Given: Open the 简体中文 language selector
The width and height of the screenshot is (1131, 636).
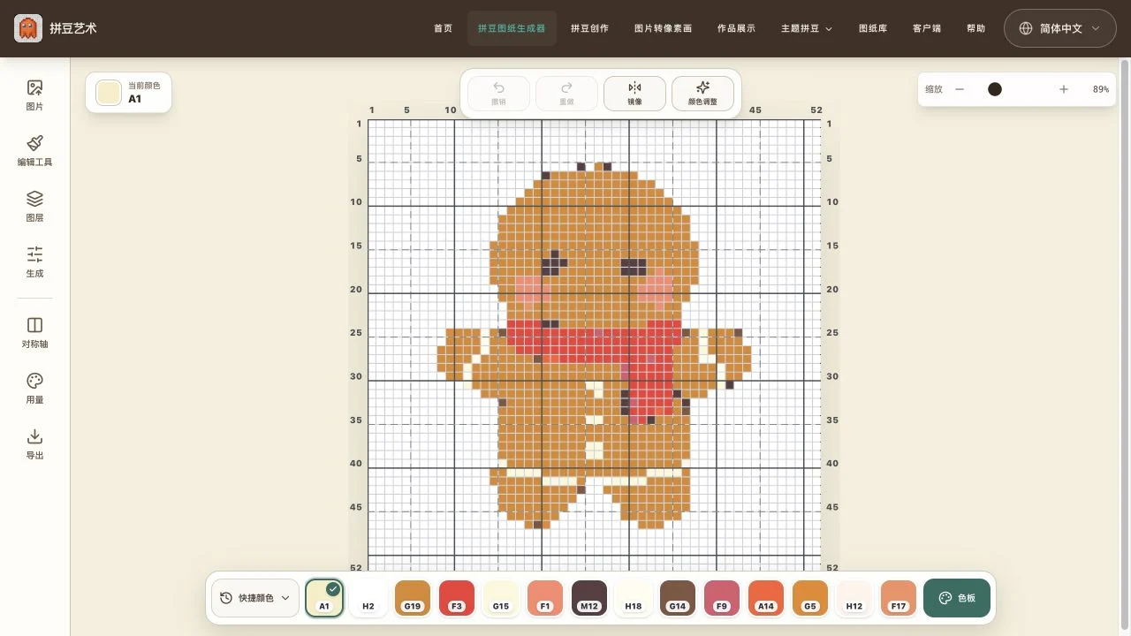Looking at the screenshot, I should pyautogui.click(x=1060, y=28).
